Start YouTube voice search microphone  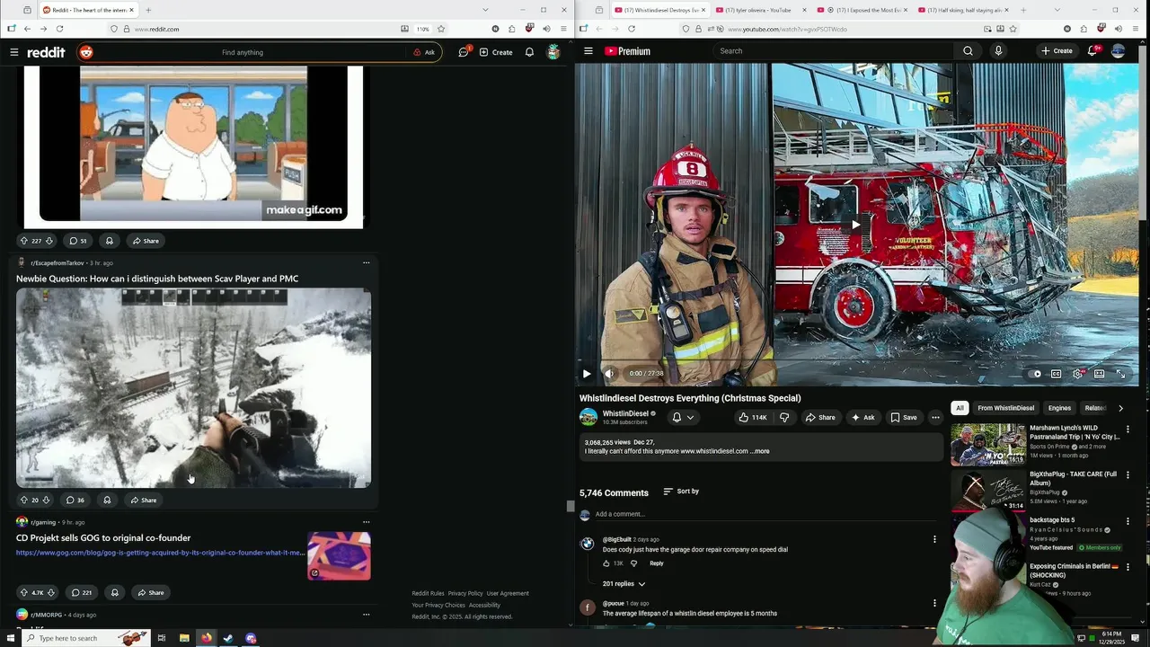point(998,51)
